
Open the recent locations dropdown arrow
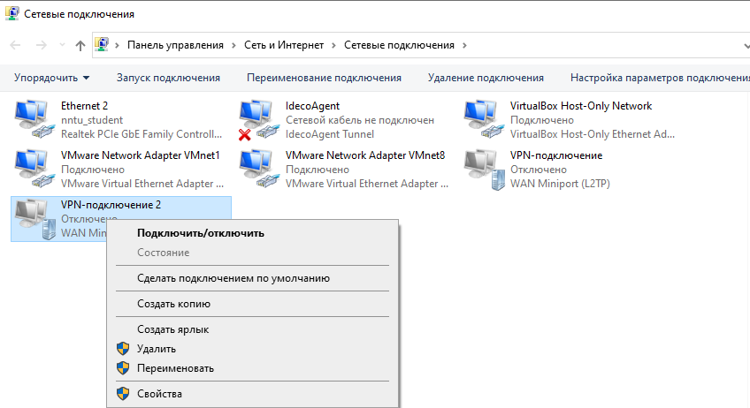62,45
